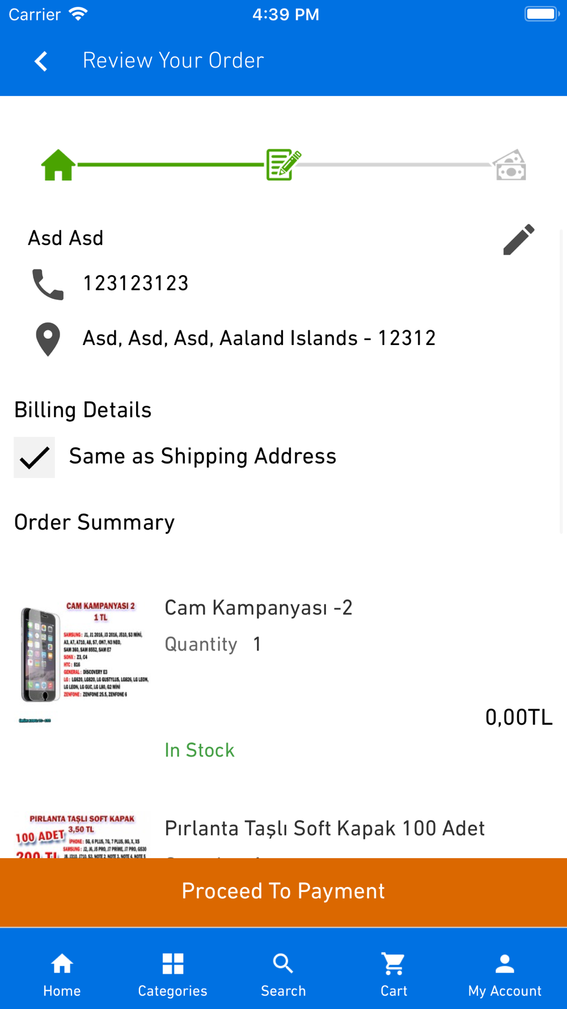567x1009 pixels.
Task: Edit the shipping address with the pencil icon
Action: (519, 239)
